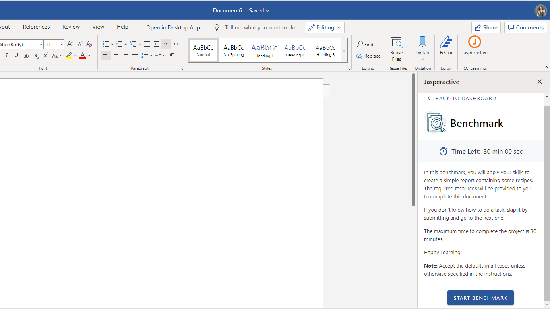The height and width of the screenshot is (309, 550).
Task: Apply the No Spacing style
Action: [234, 50]
